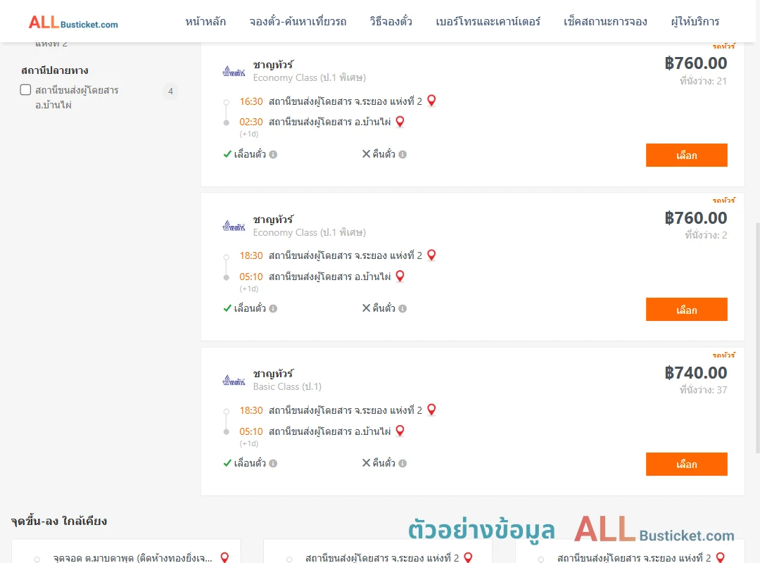Click the page vertical scrollbar
Image resolution: width=760 pixels, height=563 pixels.
[x=757, y=338]
